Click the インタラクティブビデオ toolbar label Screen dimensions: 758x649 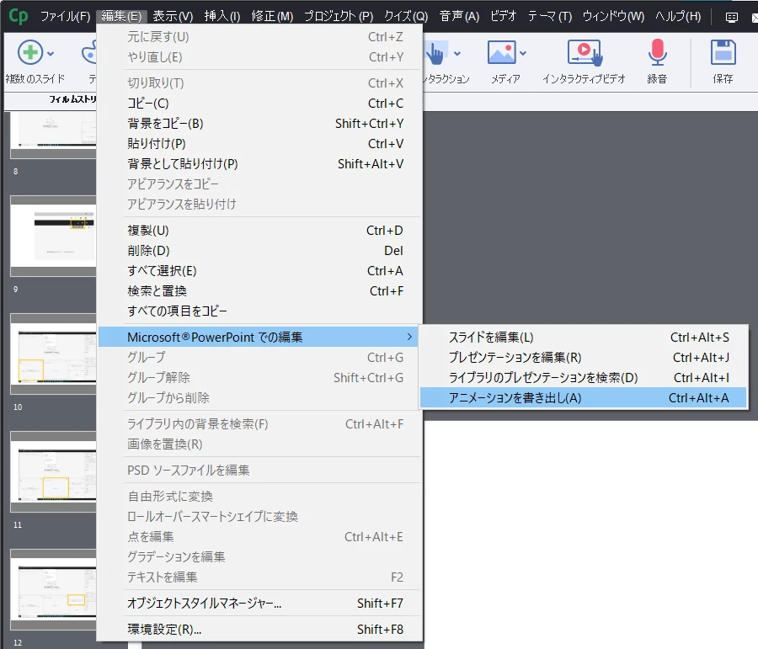tap(584, 79)
